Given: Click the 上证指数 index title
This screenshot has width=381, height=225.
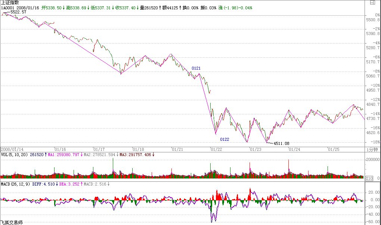Looking at the screenshot, I should (10, 3).
